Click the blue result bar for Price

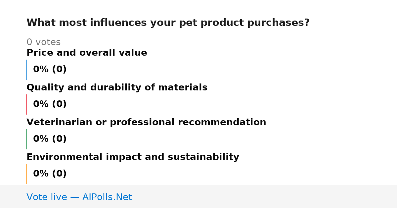point(26,70)
